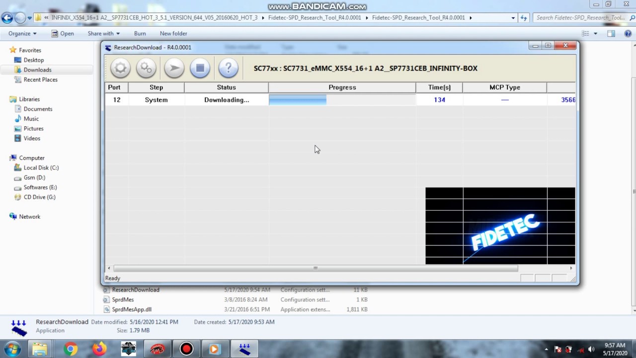Go forward with Explorer forward arrow
This screenshot has height=358, width=636.
coord(20,18)
